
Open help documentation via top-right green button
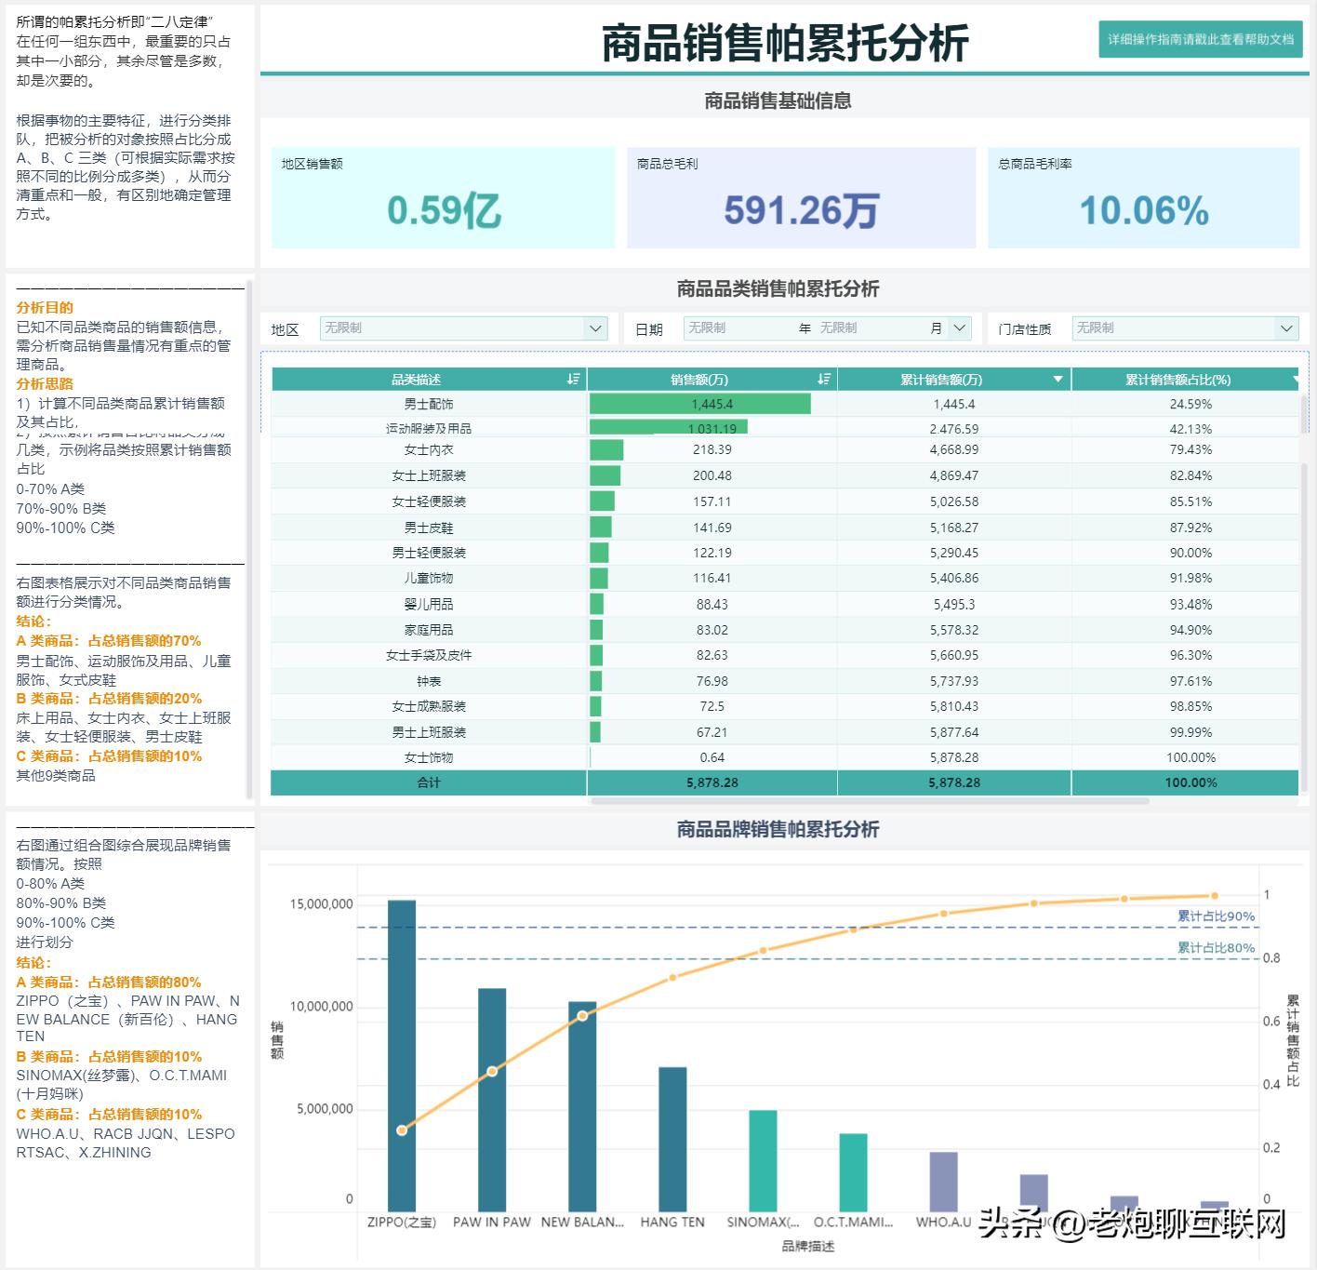[1200, 41]
